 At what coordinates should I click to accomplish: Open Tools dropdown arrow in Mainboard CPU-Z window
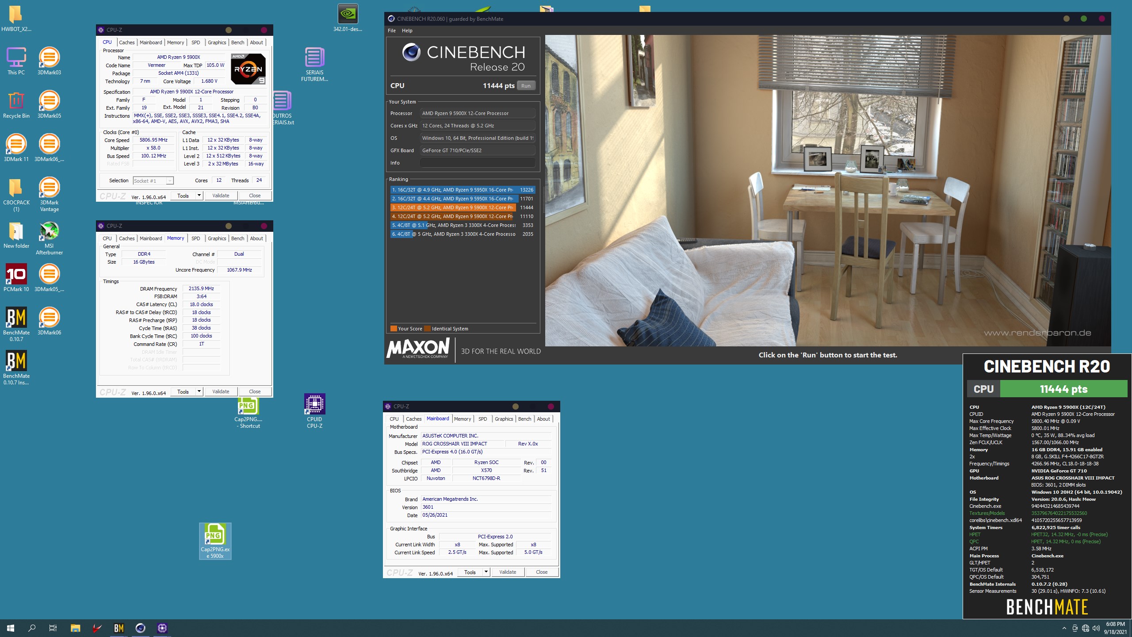[x=486, y=572]
